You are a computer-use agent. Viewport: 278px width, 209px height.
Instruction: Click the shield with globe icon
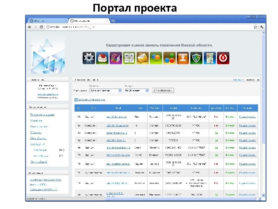[x=196, y=58]
